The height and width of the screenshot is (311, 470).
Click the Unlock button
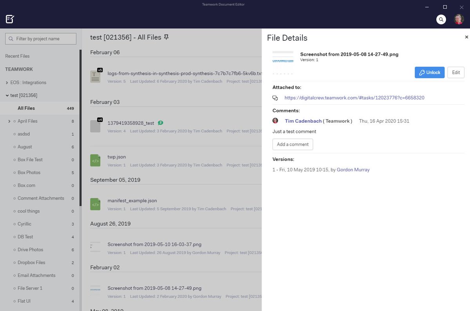coord(430,73)
